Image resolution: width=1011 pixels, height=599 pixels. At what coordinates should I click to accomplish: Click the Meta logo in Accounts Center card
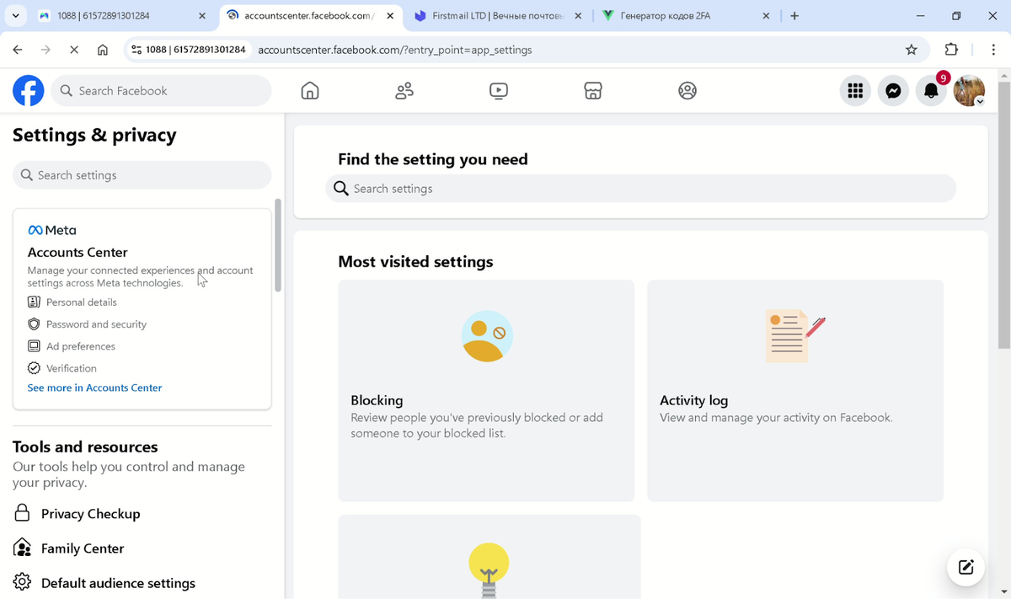pyautogui.click(x=52, y=230)
